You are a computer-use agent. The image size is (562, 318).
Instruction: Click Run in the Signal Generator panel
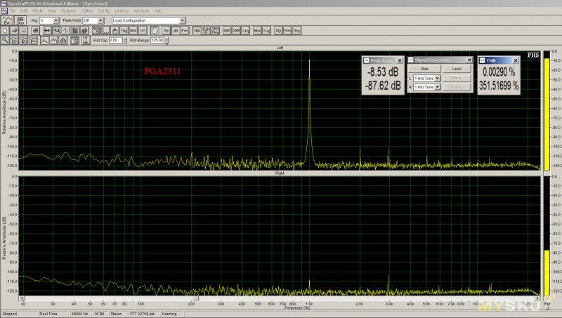point(424,69)
